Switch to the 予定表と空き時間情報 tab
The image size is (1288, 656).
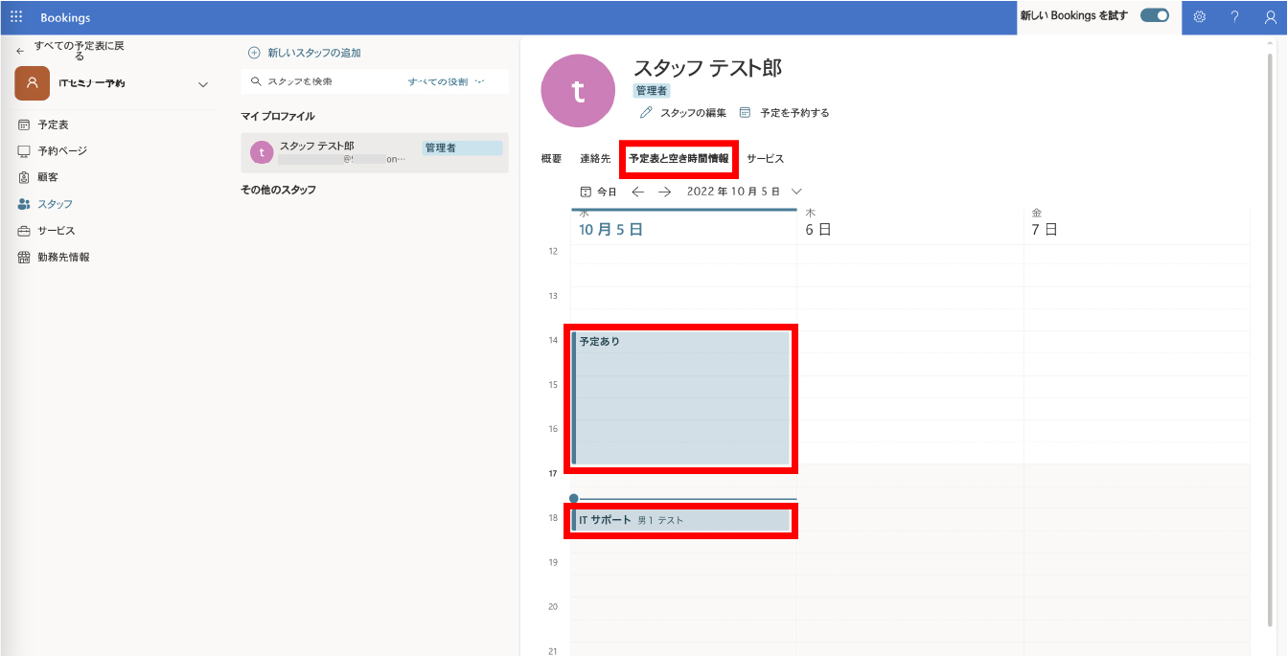coord(678,159)
